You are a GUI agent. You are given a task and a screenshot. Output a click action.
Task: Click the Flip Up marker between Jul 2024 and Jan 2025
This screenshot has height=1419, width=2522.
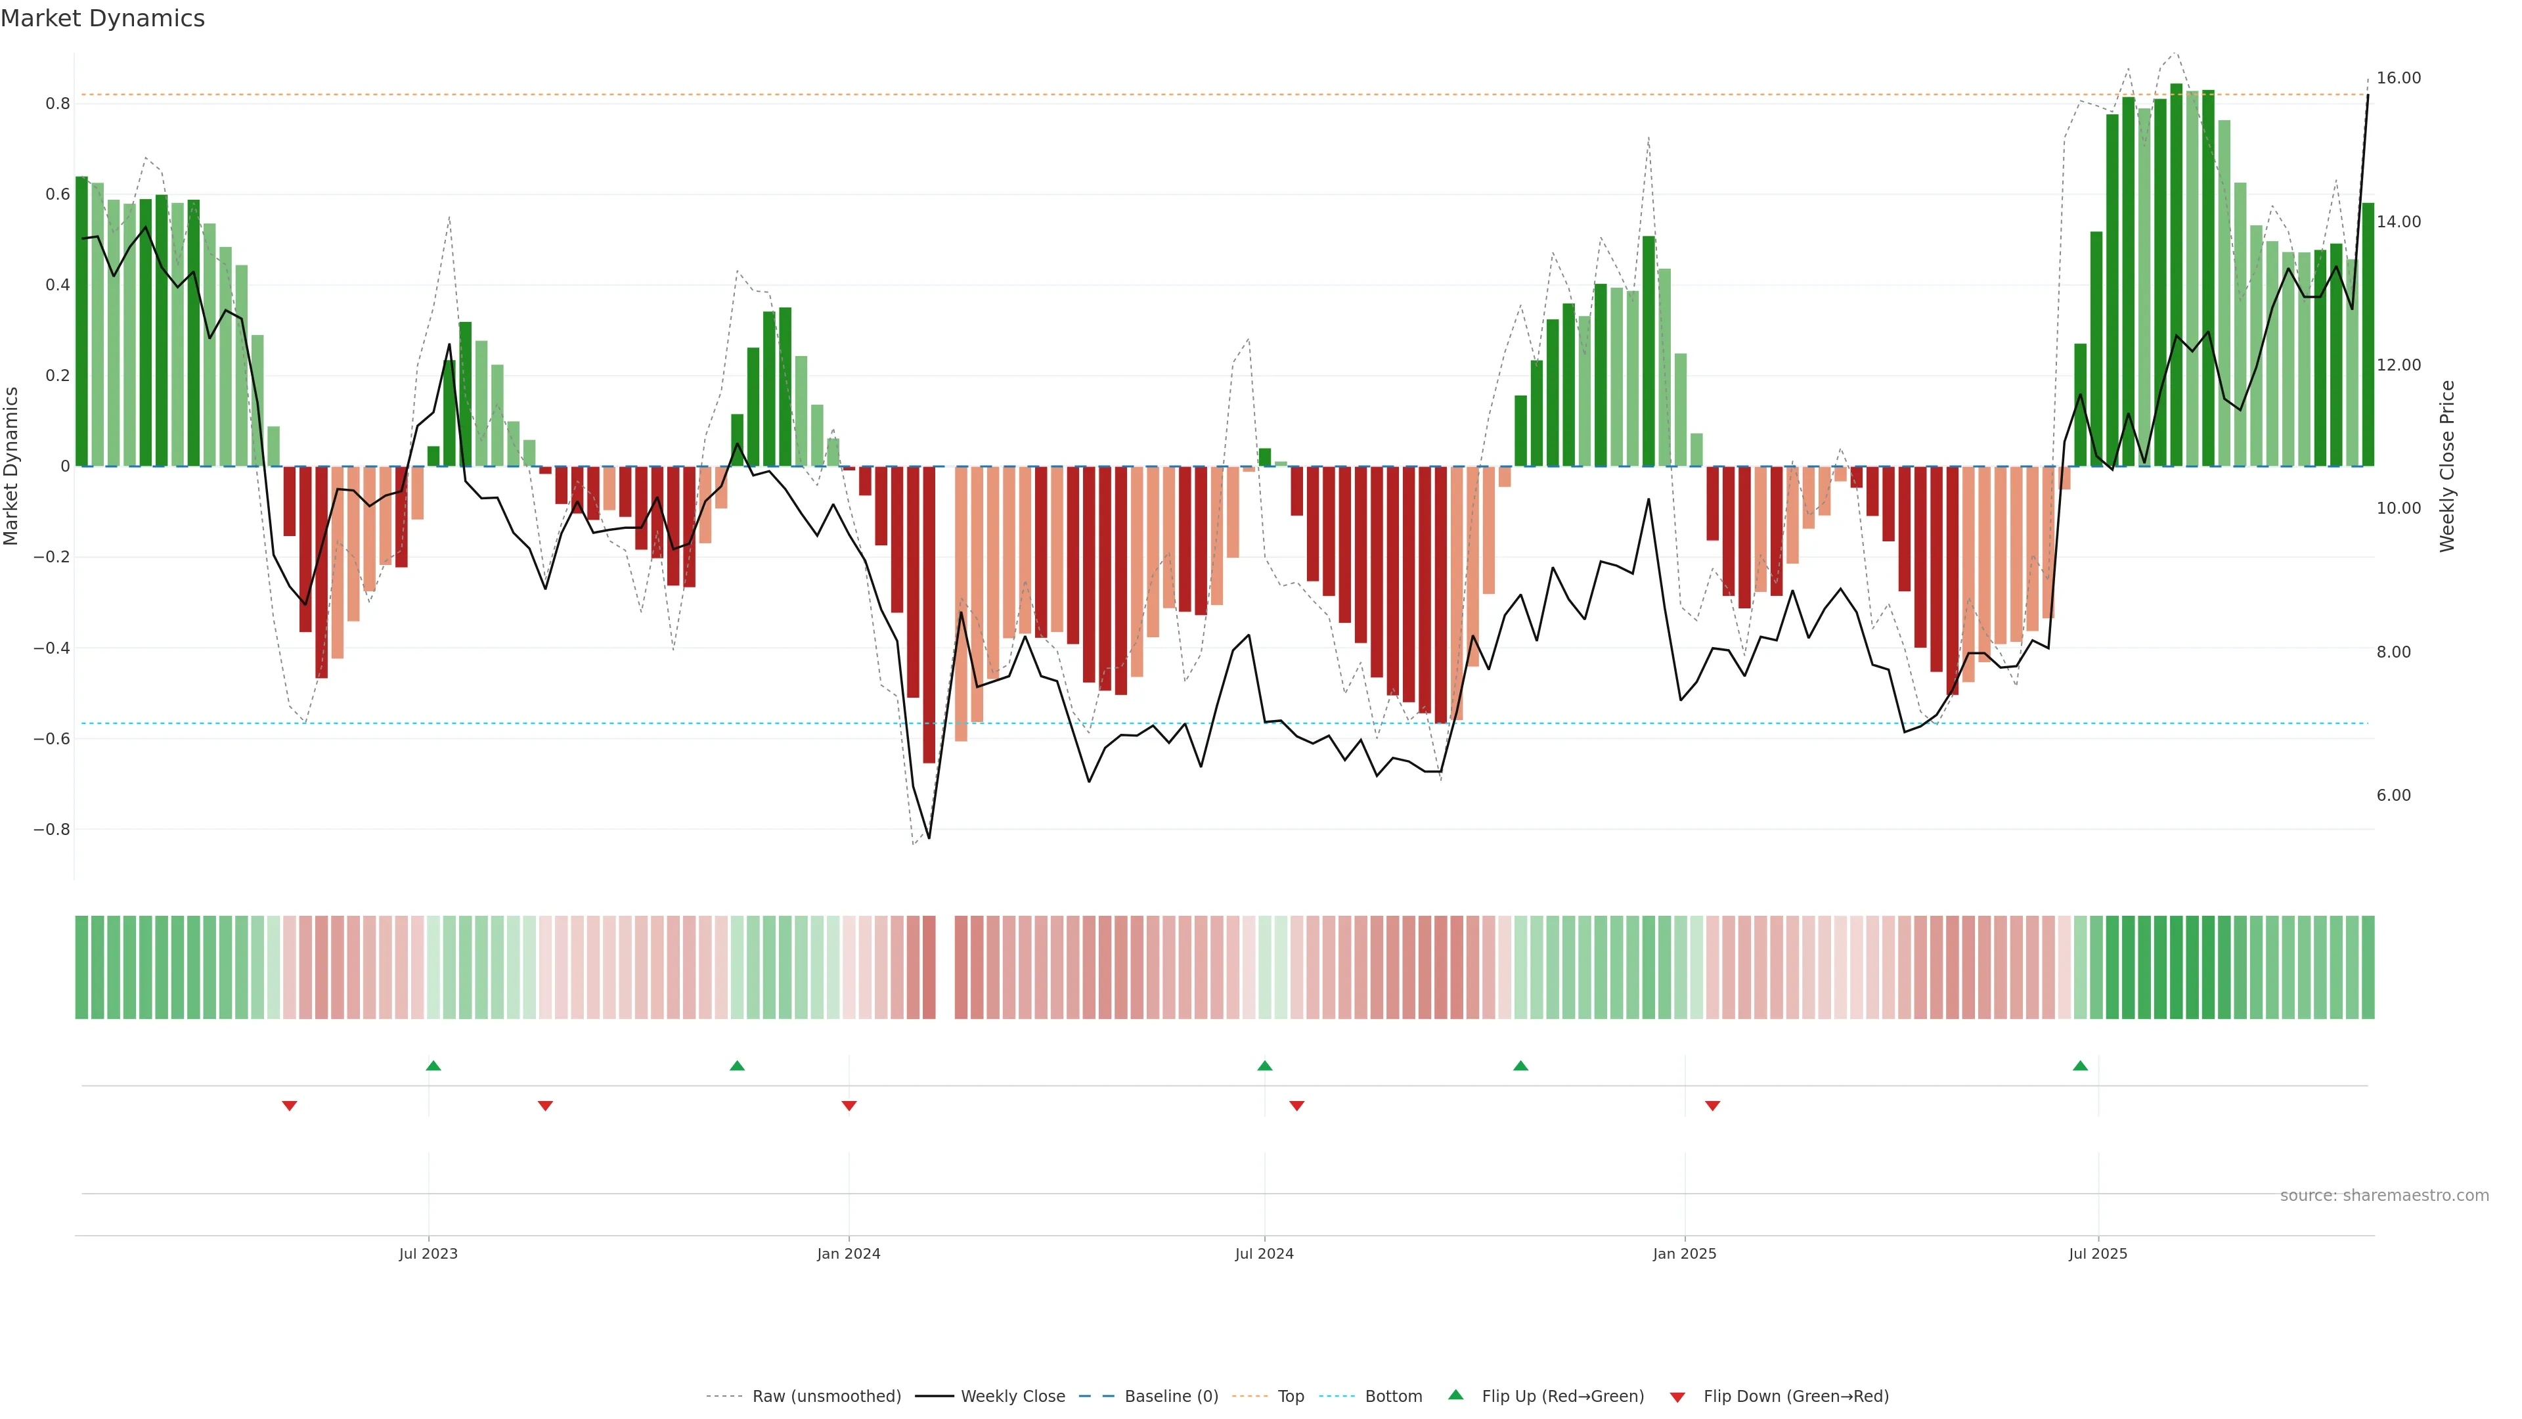[x=1520, y=1066]
